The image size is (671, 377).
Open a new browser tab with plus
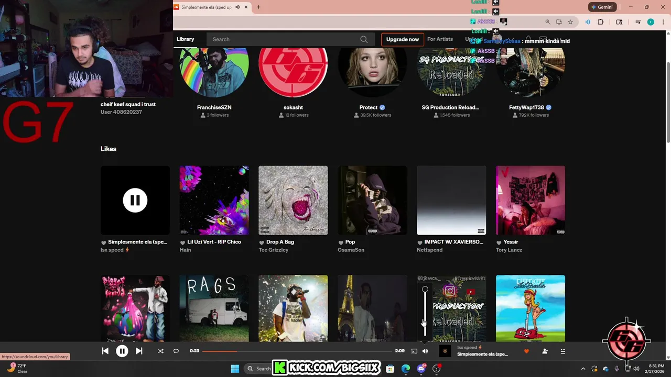[258, 7]
